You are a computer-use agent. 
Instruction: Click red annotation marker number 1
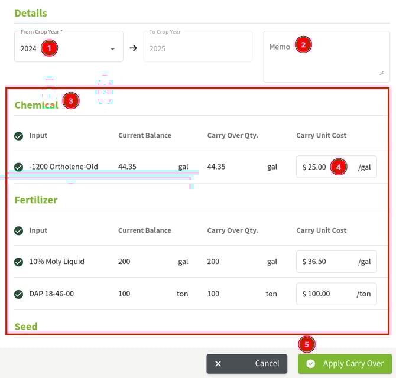[49, 48]
